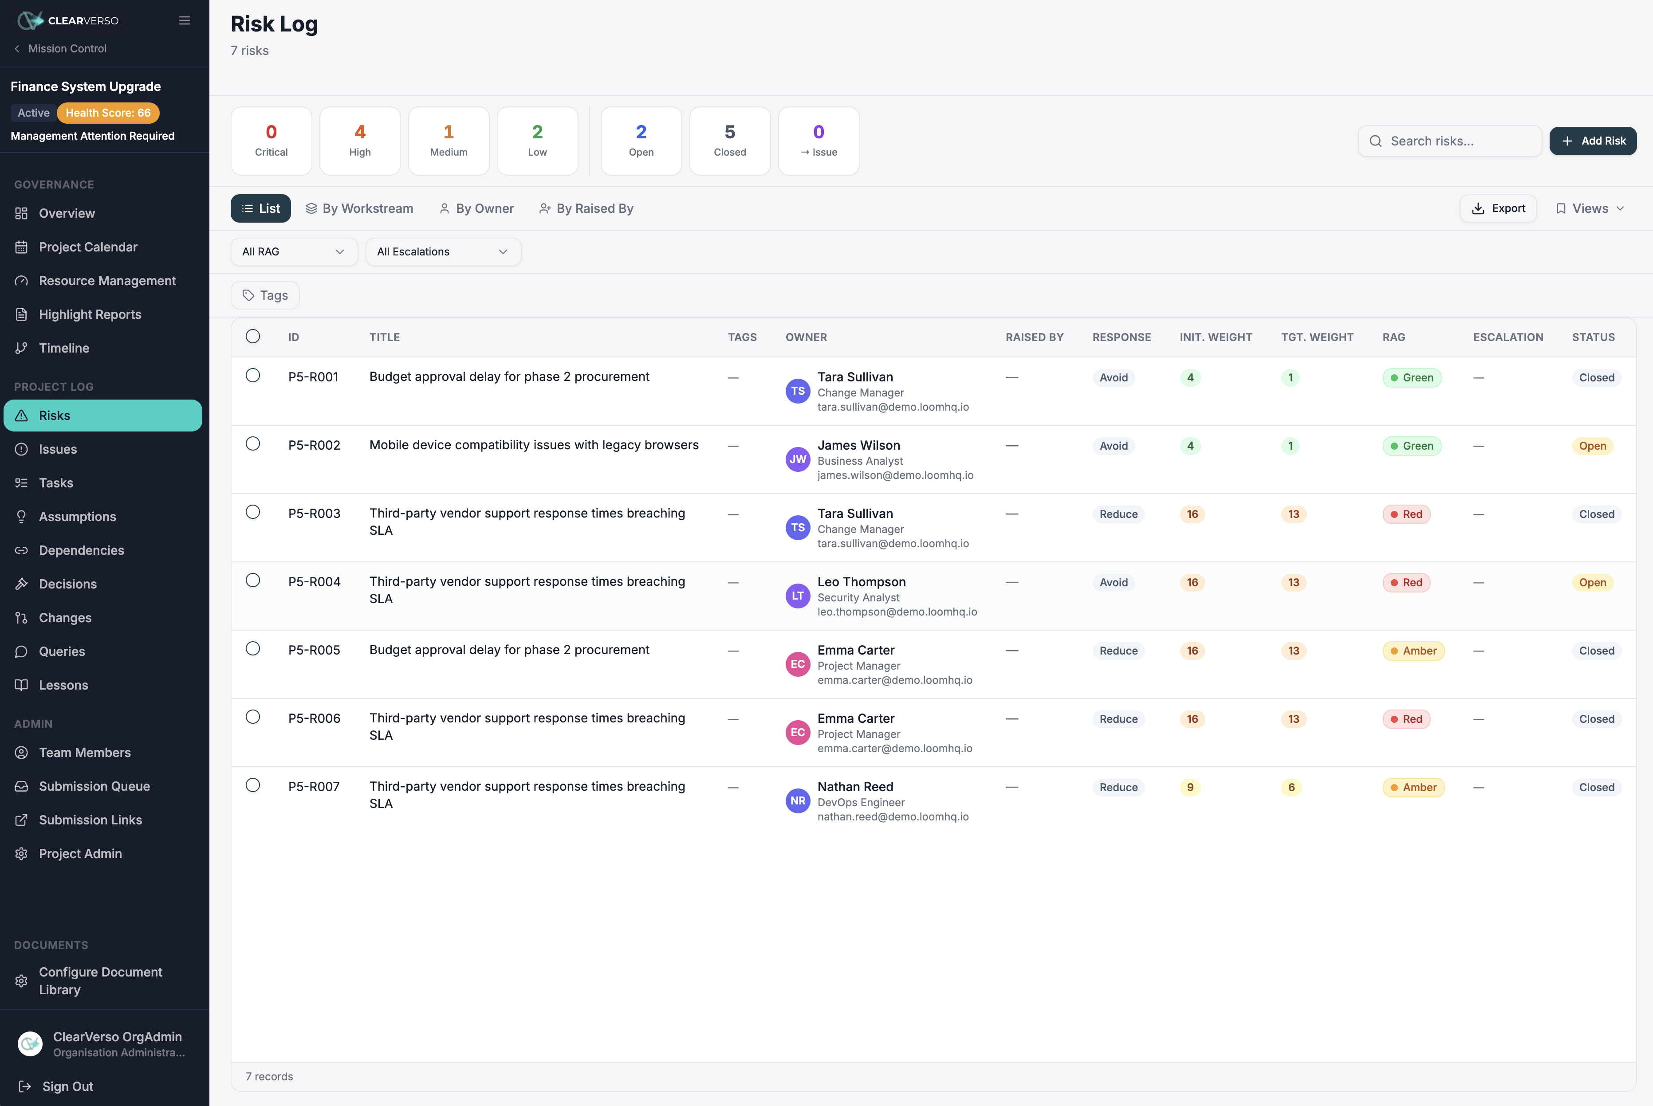Select the checkbox for risk P5-R003
This screenshot has width=1653, height=1106.
tap(252, 512)
